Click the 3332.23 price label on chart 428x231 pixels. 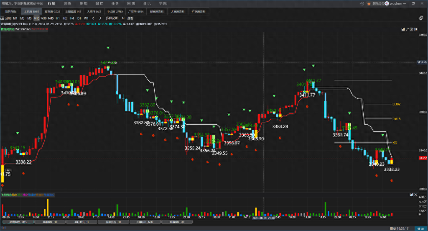(392, 169)
